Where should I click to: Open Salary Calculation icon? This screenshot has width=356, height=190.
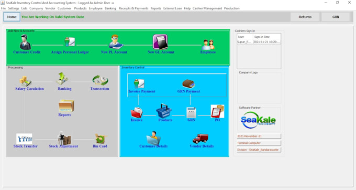[x=25, y=81]
